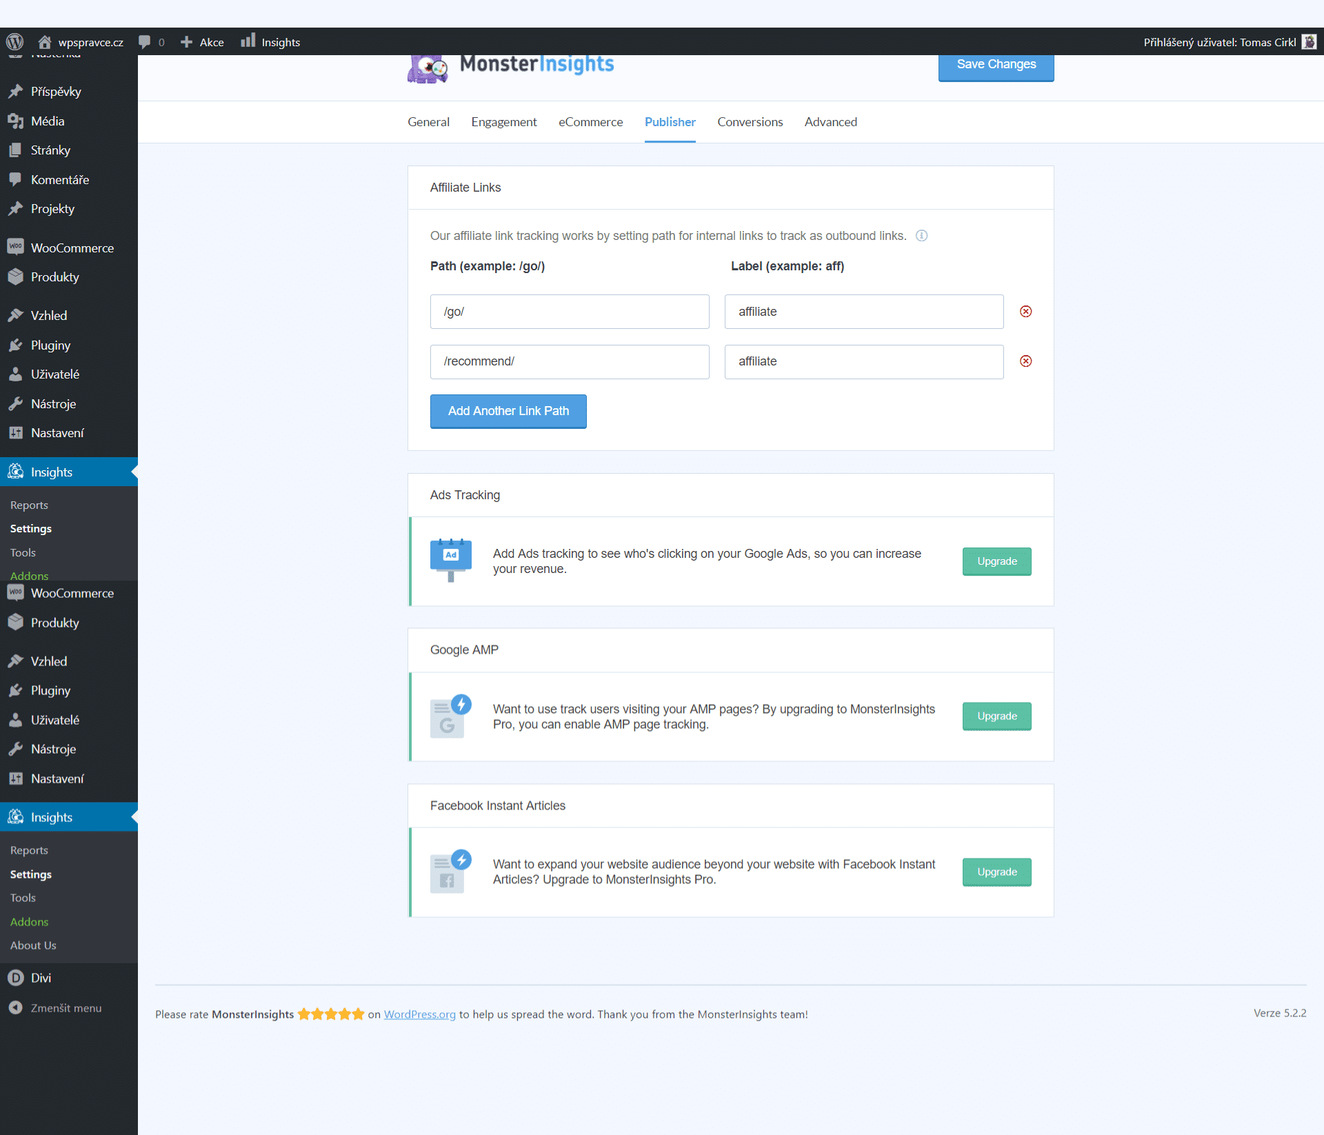
Task: Open lower Addons submenu item
Action: tap(29, 922)
